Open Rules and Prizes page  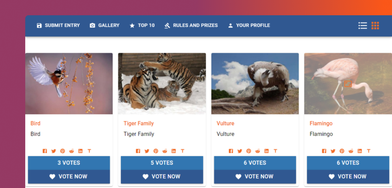(x=191, y=26)
